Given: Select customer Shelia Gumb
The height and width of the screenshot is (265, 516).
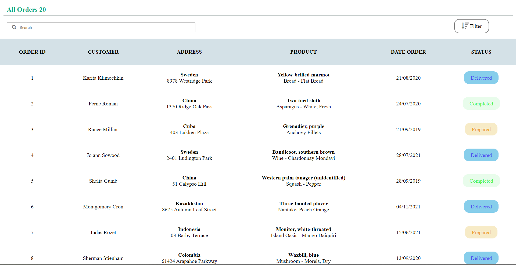Looking at the screenshot, I should click(103, 181).
